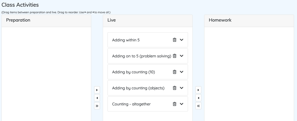The height and width of the screenshot is (121, 297).
Task: Trash the 'Counting - altogether' activity
Action: coord(175,104)
